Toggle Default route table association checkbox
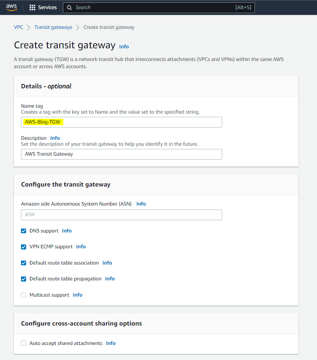 click(24, 263)
